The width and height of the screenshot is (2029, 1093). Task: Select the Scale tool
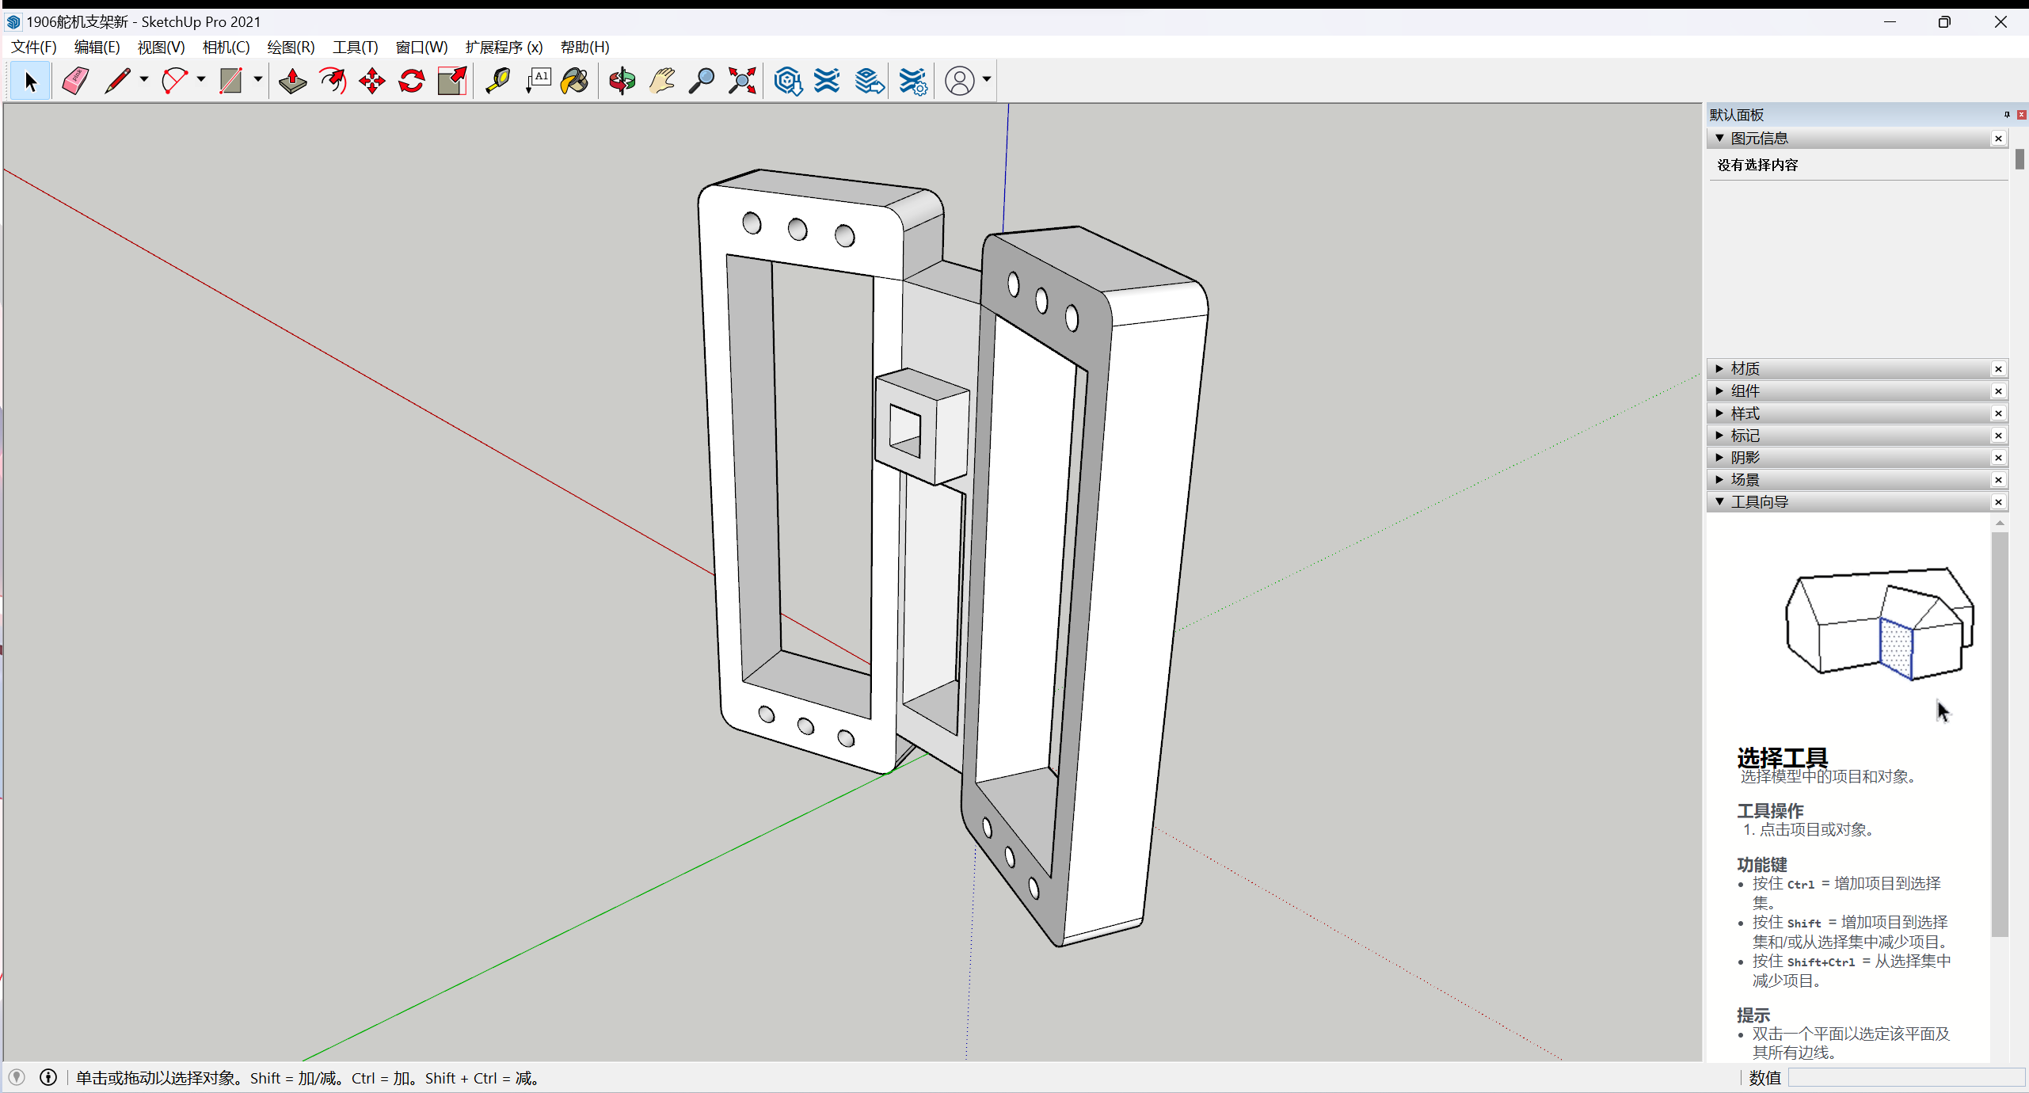click(x=452, y=81)
